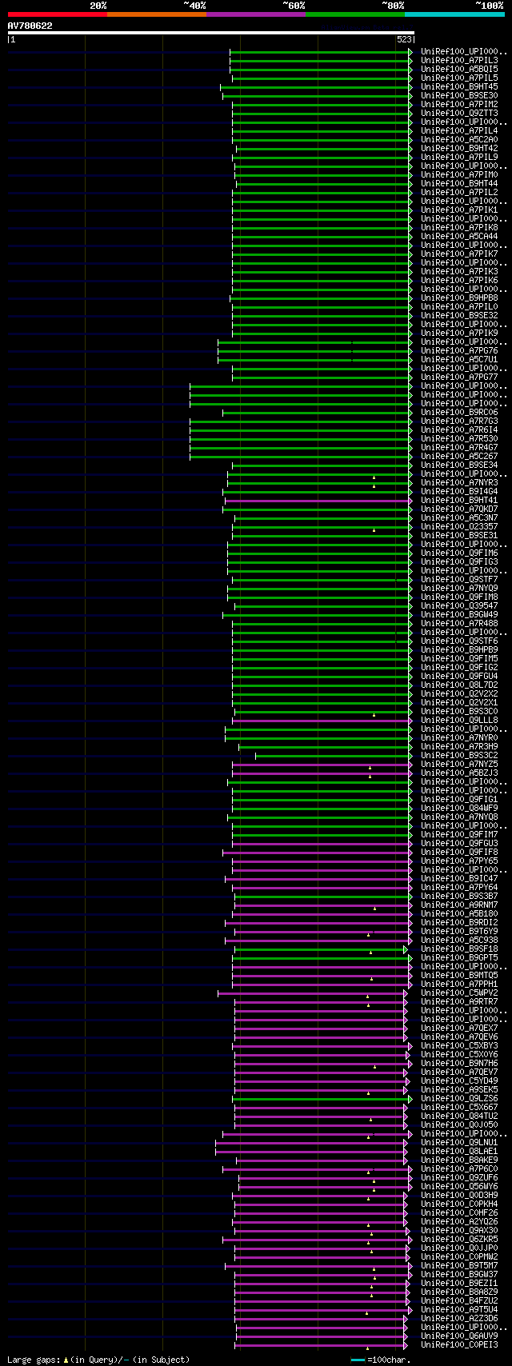Click hit label UniRef100_A7NYR3
This screenshot has width=512, height=1366.
point(459,482)
